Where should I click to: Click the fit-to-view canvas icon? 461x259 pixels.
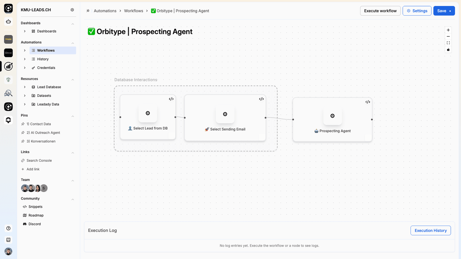[x=448, y=43]
